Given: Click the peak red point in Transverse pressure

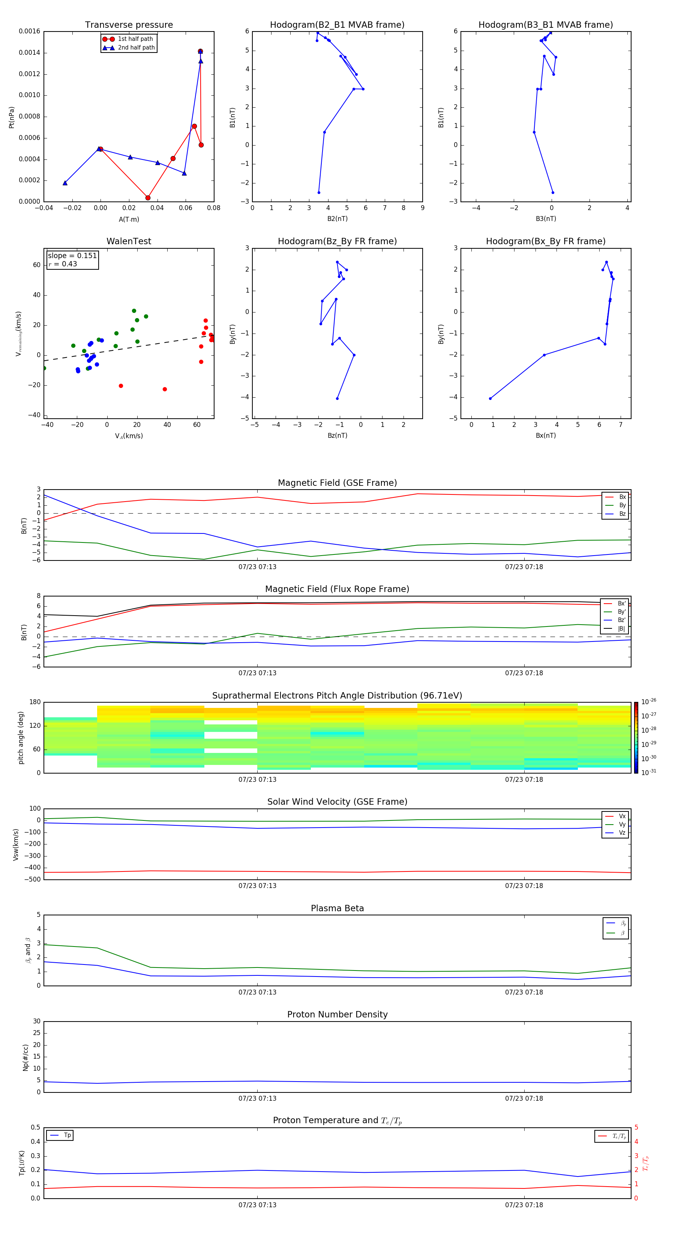Looking at the screenshot, I should (200, 51).
